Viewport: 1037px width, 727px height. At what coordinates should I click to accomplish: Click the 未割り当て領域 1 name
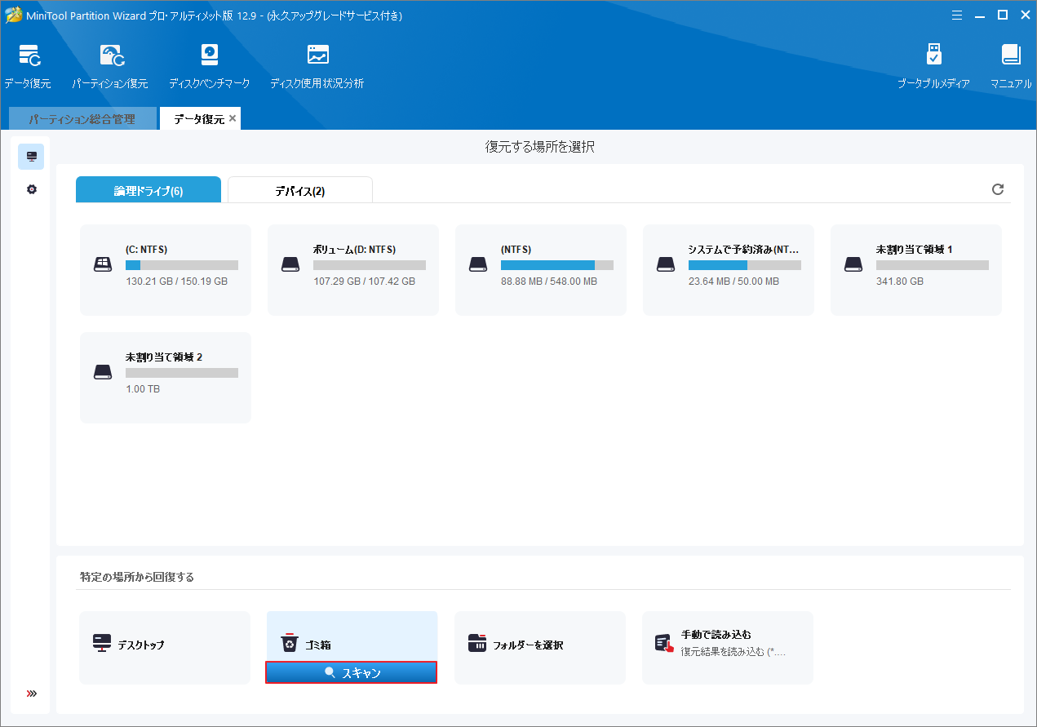(x=915, y=250)
